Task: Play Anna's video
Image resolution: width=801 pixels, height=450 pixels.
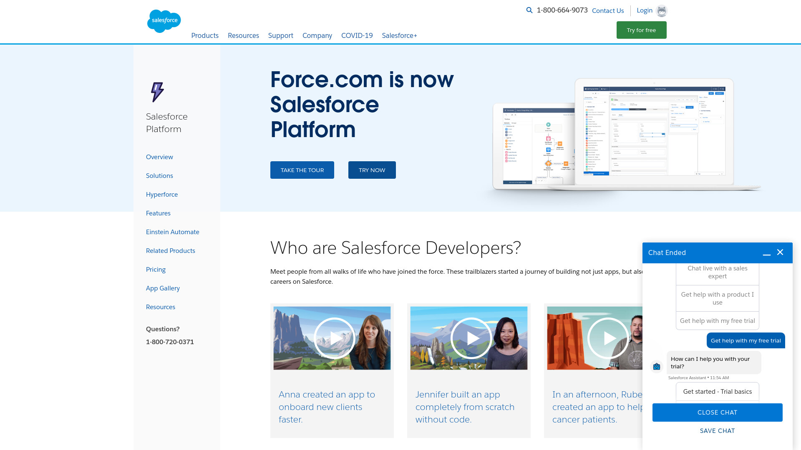Action: 334,338
